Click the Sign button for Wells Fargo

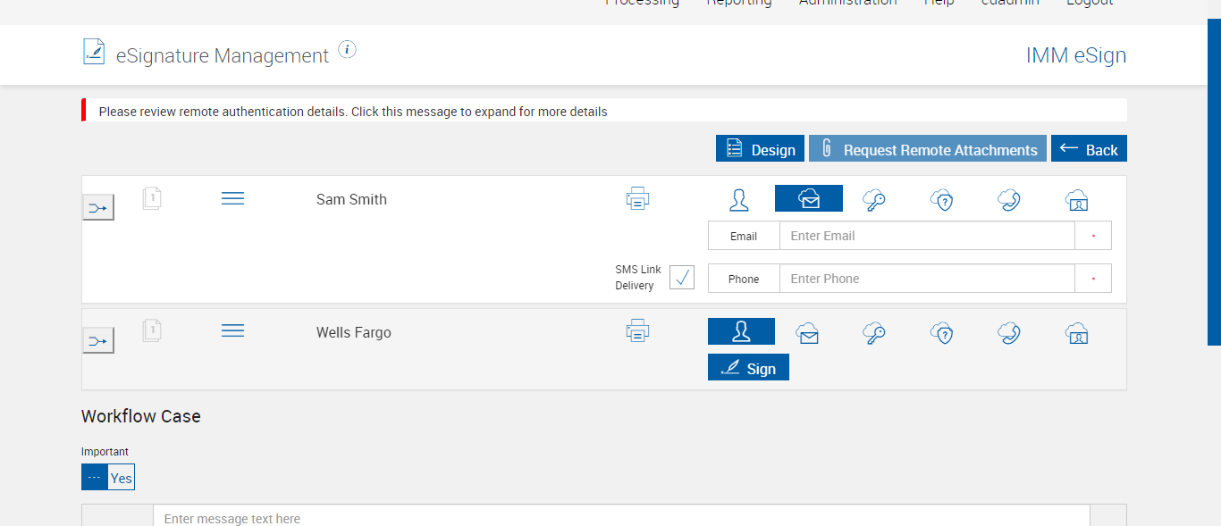748,368
